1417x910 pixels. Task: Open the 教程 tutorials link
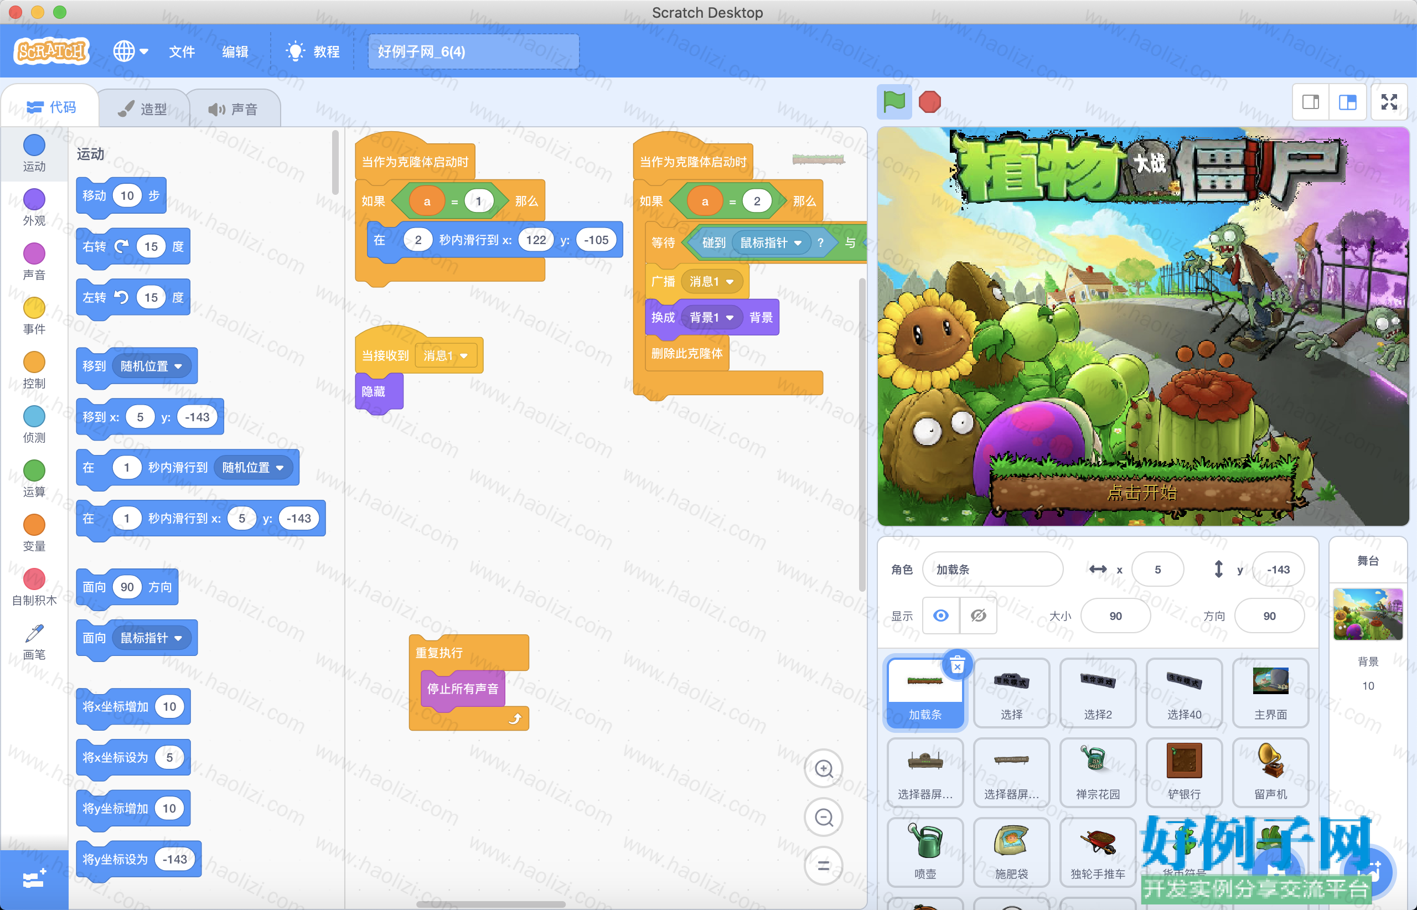[313, 51]
